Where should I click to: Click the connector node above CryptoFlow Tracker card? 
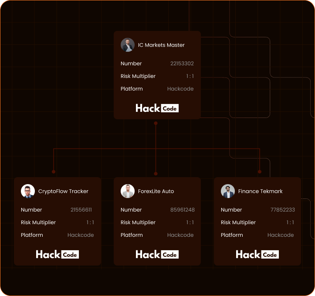pyautogui.click(x=54, y=172)
